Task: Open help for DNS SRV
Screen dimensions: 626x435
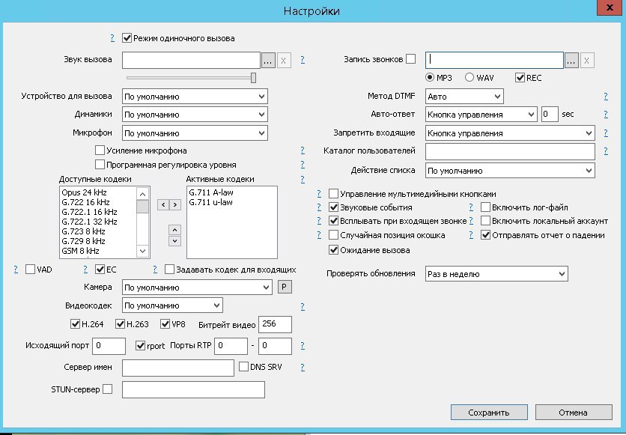Action: coord(303,367)
